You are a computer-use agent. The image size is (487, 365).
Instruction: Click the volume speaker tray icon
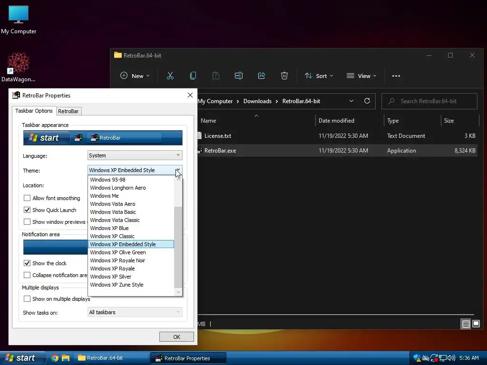(451, 358)
